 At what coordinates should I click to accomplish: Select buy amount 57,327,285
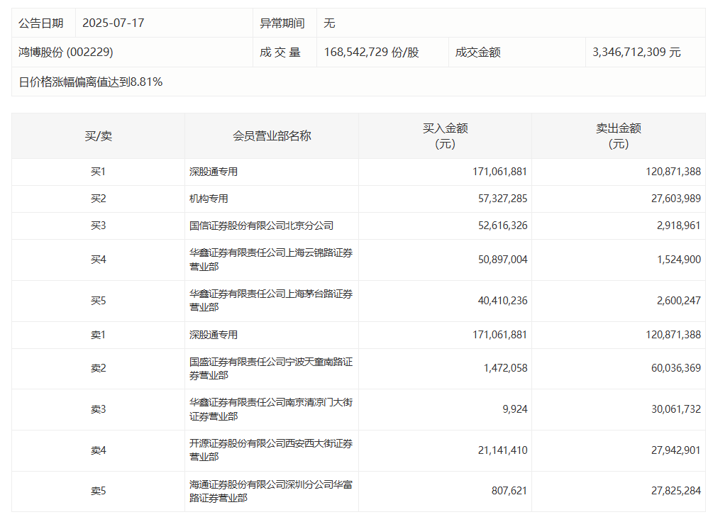click(x=502, y=199)
